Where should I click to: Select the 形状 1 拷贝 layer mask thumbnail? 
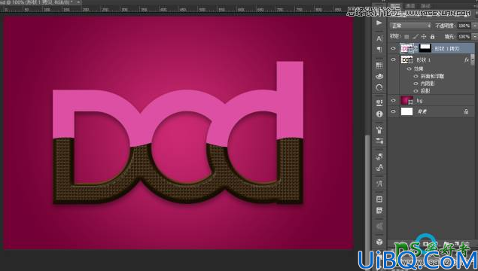tap(425, 48)
